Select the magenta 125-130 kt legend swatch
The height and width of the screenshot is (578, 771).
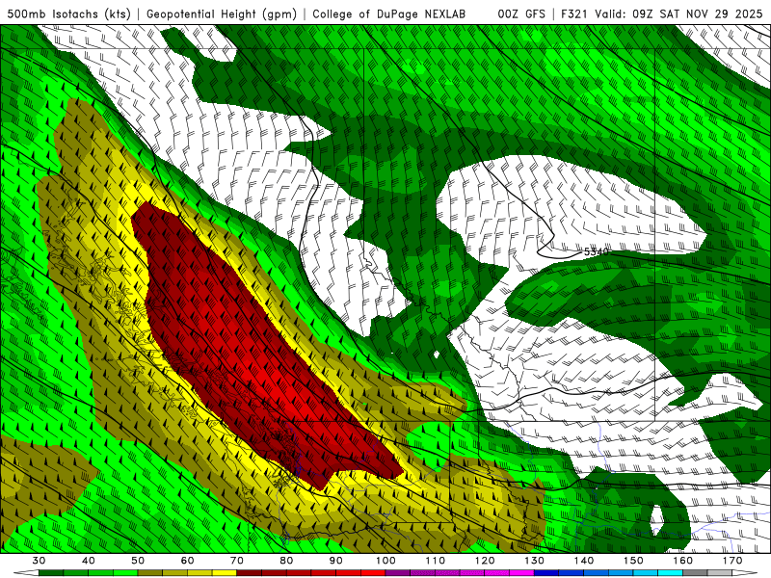coord(521,573)
